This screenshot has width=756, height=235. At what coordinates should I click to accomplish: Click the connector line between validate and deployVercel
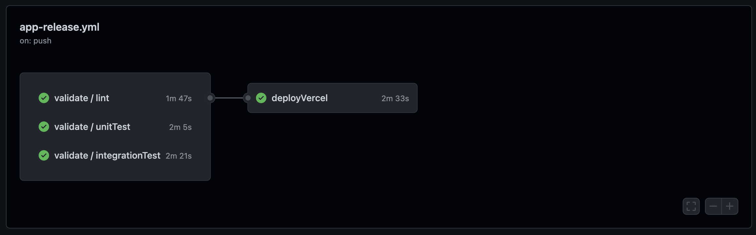(x=229, y=98)
